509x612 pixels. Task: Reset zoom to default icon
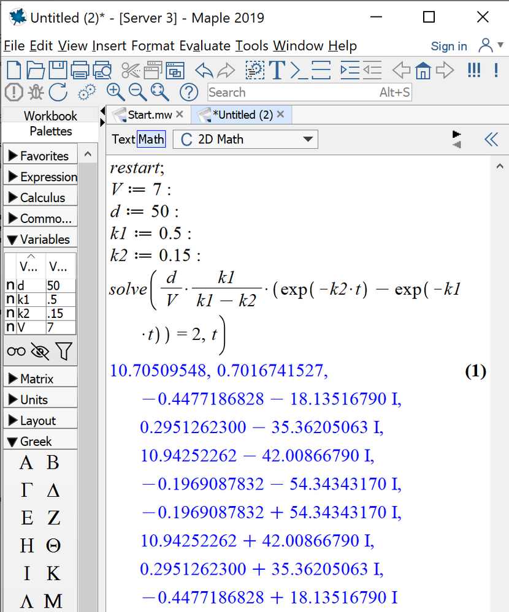pyautogui.click(x=160, y=93)
